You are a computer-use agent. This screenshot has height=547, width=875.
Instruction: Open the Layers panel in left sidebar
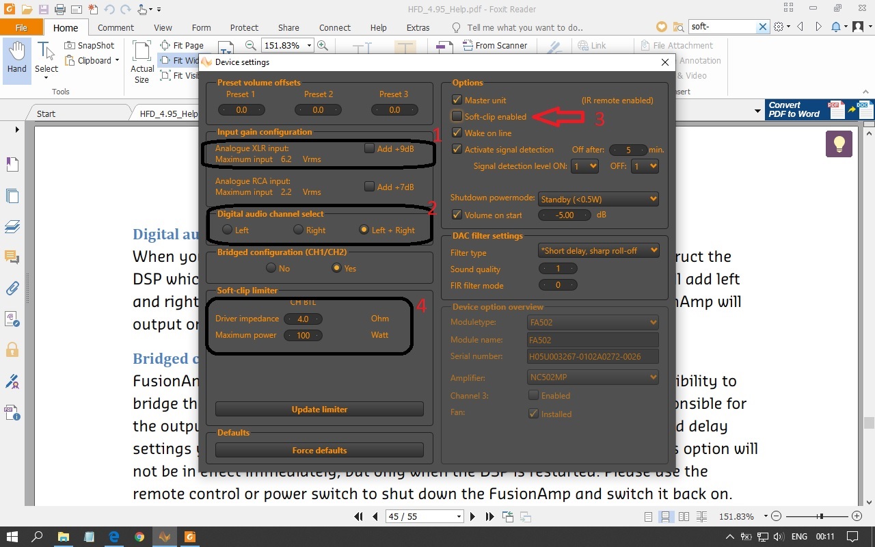tap(12, 226)
